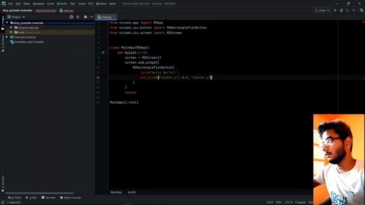Screen dimensions: 365x205
Task: Open the Navigate menu
Action: (38, 3)
